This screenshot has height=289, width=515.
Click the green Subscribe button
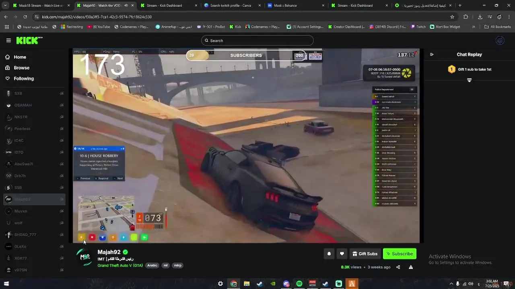pos(400,254)
